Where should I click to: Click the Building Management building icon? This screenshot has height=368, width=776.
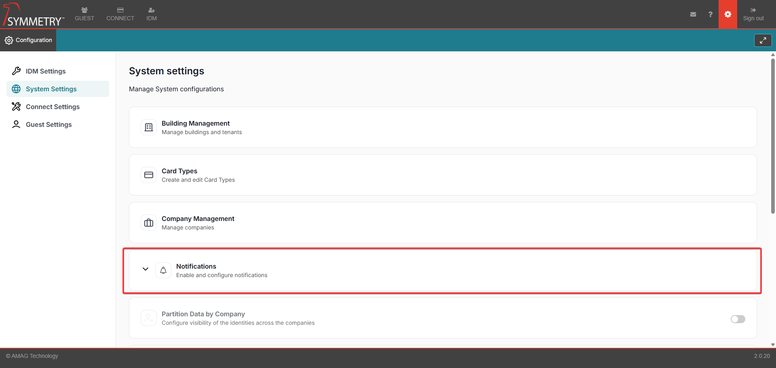(x=149, y=127)
